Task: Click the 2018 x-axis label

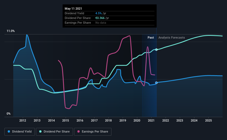Action: point(108,120)
